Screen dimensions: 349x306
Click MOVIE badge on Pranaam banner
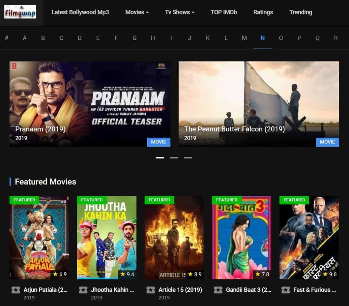coord(159,142)
